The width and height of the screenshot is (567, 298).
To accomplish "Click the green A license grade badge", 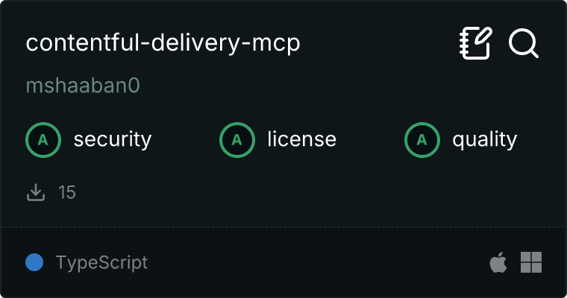I will click(x=237, y=140).
